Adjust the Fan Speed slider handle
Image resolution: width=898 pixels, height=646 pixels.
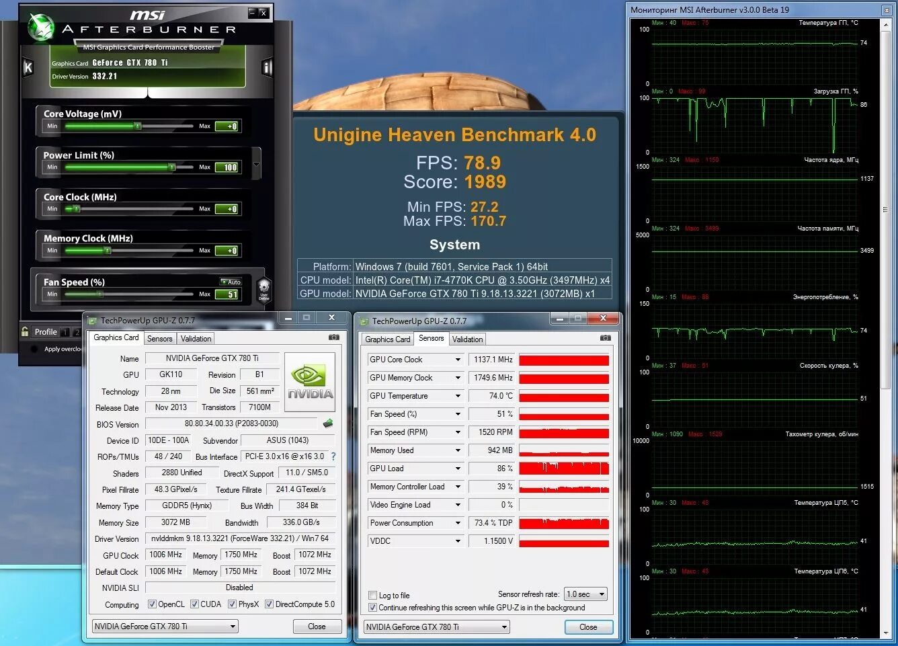coord(99,294)
